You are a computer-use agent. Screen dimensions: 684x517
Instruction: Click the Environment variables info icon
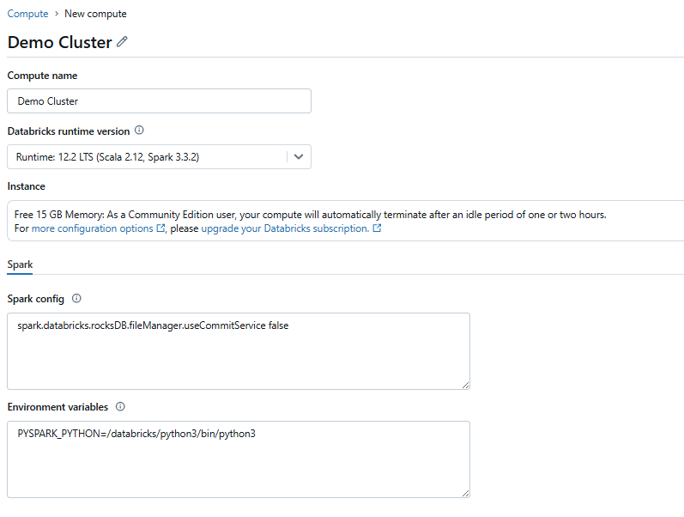[x=120, y=406]
